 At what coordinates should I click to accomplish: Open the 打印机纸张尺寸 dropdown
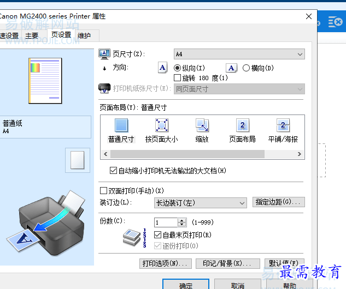[239, 89]
